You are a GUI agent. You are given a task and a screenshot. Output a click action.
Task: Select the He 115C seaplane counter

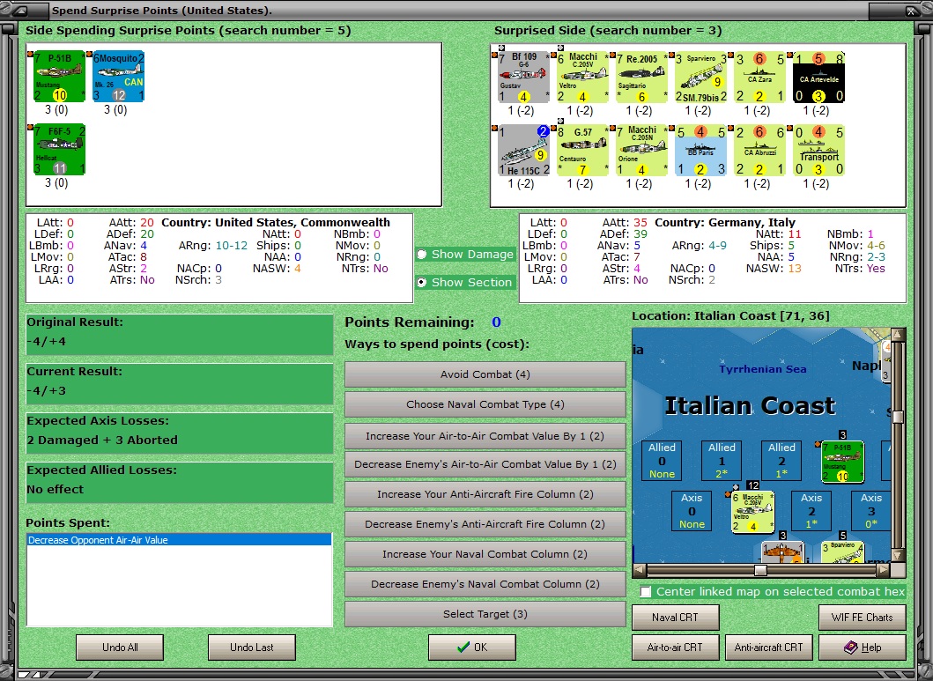coord(523,151)
